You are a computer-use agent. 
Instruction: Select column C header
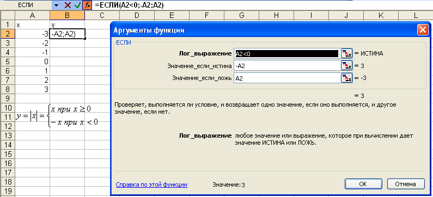(102, 15)
